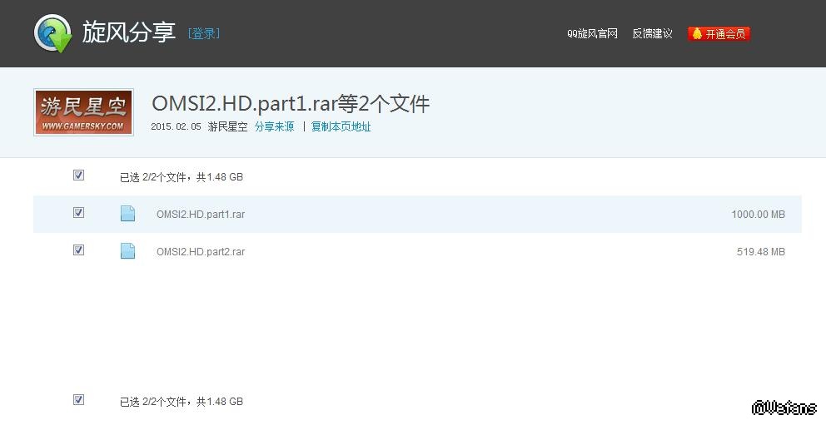The image size is (826, 425).
Task: Click the 游民星空 Gamersky thumbnail
Action: (x=84, y=112)
